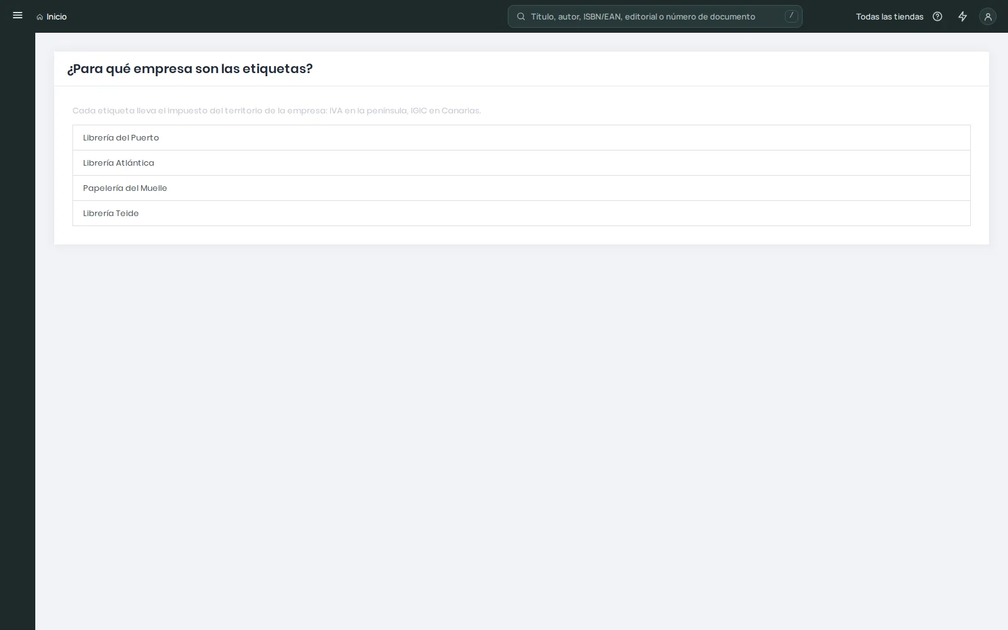Select Librería del Puerto as the company
Screen dimensions: 1008x630
click(x=522, y=138)
